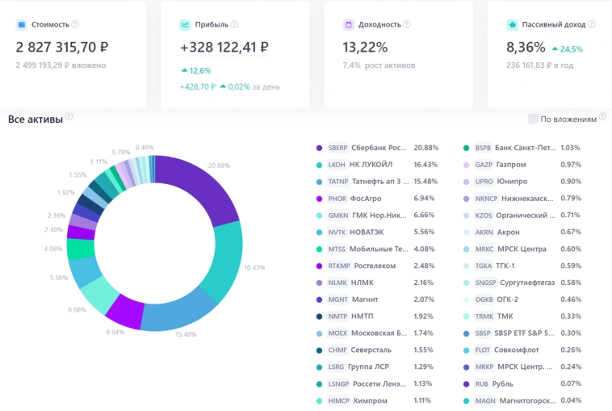
Task: Select the SBERP Сбербанк legend entry
Action: [367, 148]
